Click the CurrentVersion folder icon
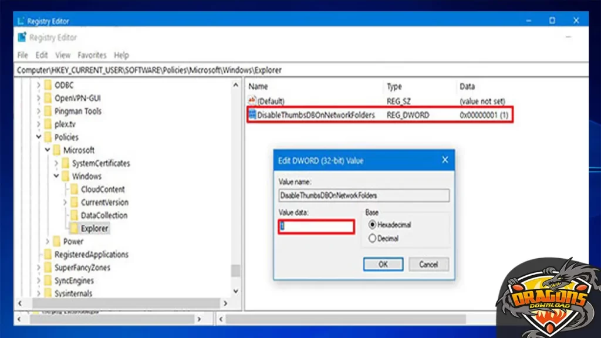This screenshot has height=338, width=601. pyautogui.click(x=73, y=202)
